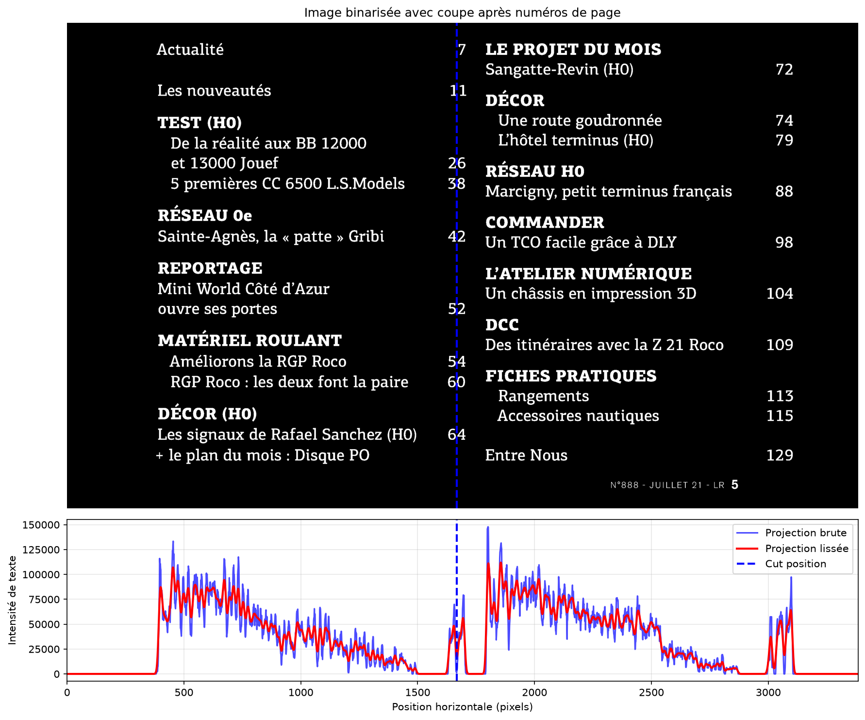865x720 pixels.
Task: Click the "Position horizontale (pixels)" axis label
Action: tap(462, 707)
